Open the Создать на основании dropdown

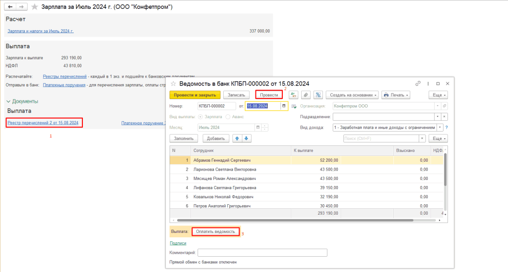(352, 94)
